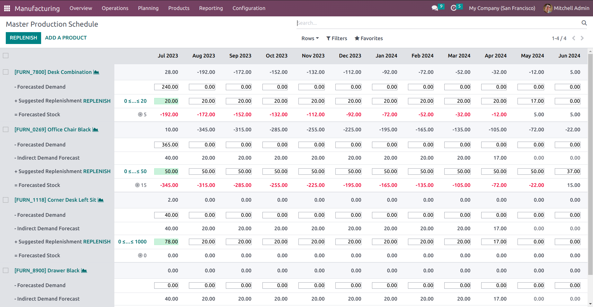Viewport: 593px width, 307px height.
Task: Click the Filters funnel icon
Action: coord(328,38)
